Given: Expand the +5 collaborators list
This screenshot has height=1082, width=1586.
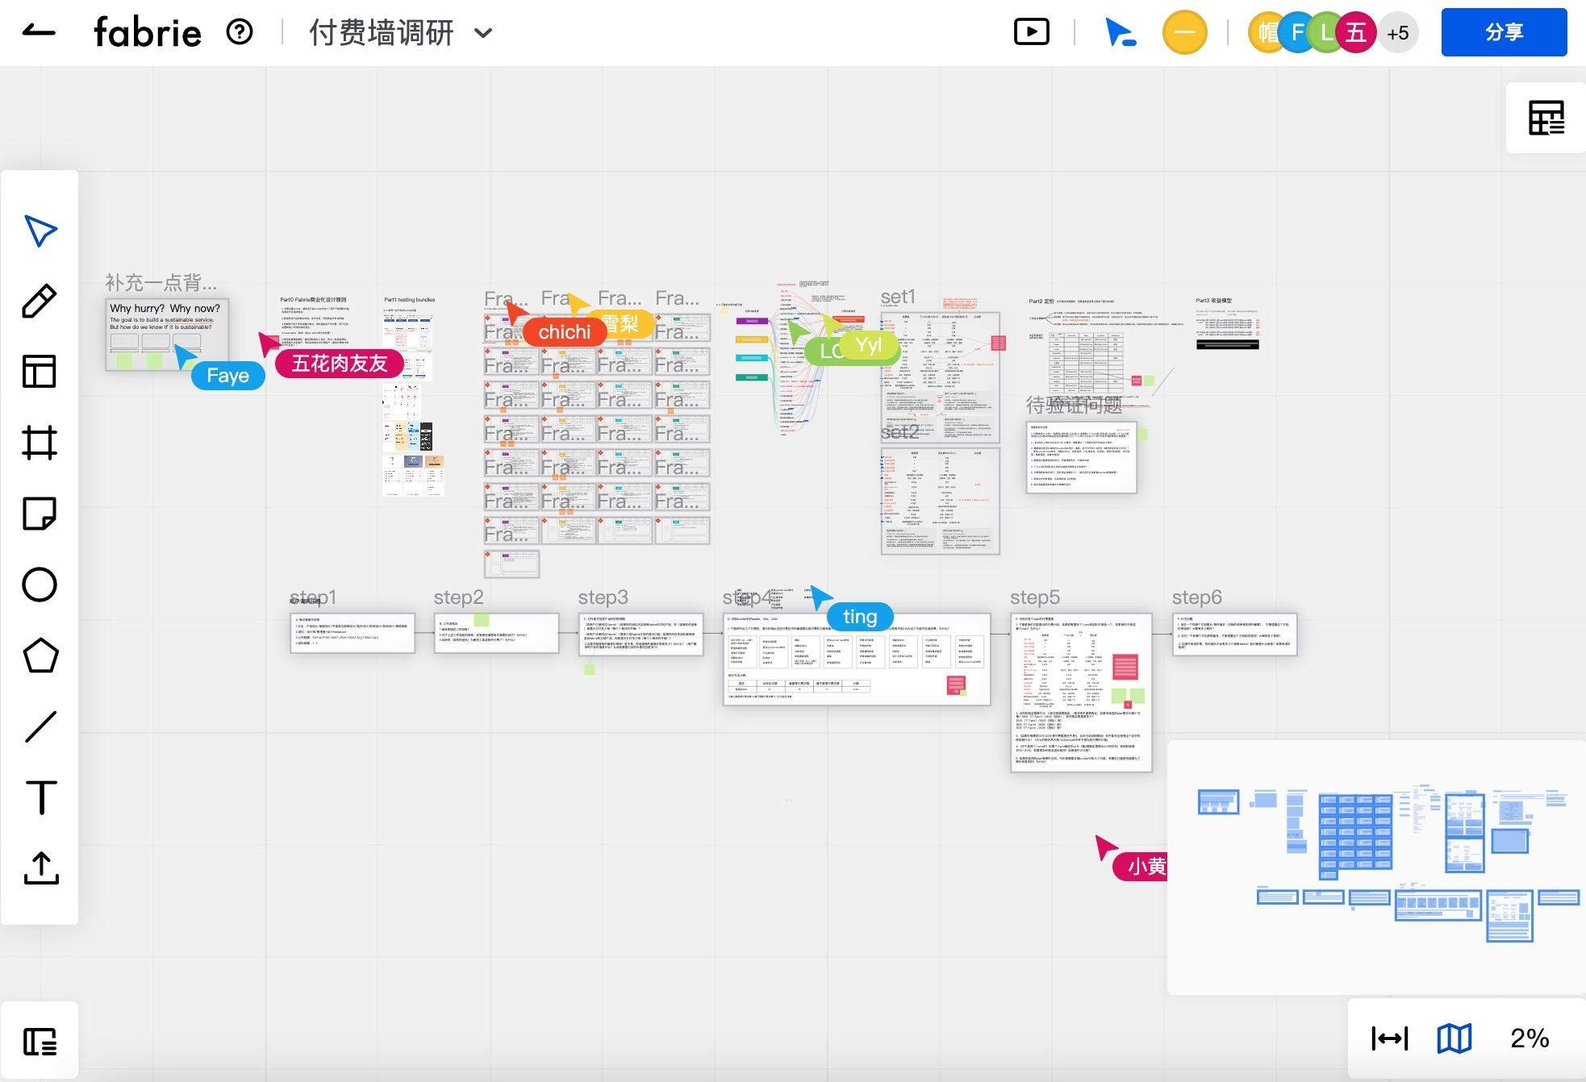Looking at the screenshot, I should 1398,32.
